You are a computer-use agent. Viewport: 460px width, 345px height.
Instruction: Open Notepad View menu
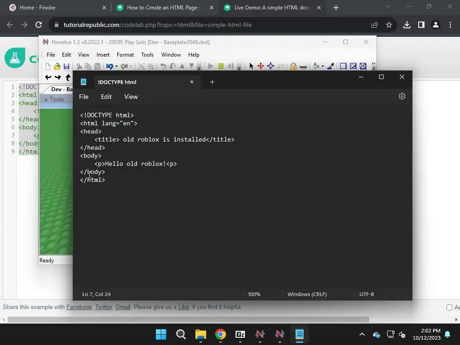[x=131, y=97]
